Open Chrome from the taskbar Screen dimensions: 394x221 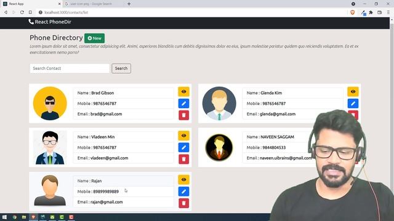click(x=15, y=217)
